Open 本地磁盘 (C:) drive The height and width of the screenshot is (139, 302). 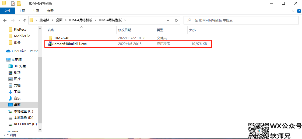(x=23, y=111)
